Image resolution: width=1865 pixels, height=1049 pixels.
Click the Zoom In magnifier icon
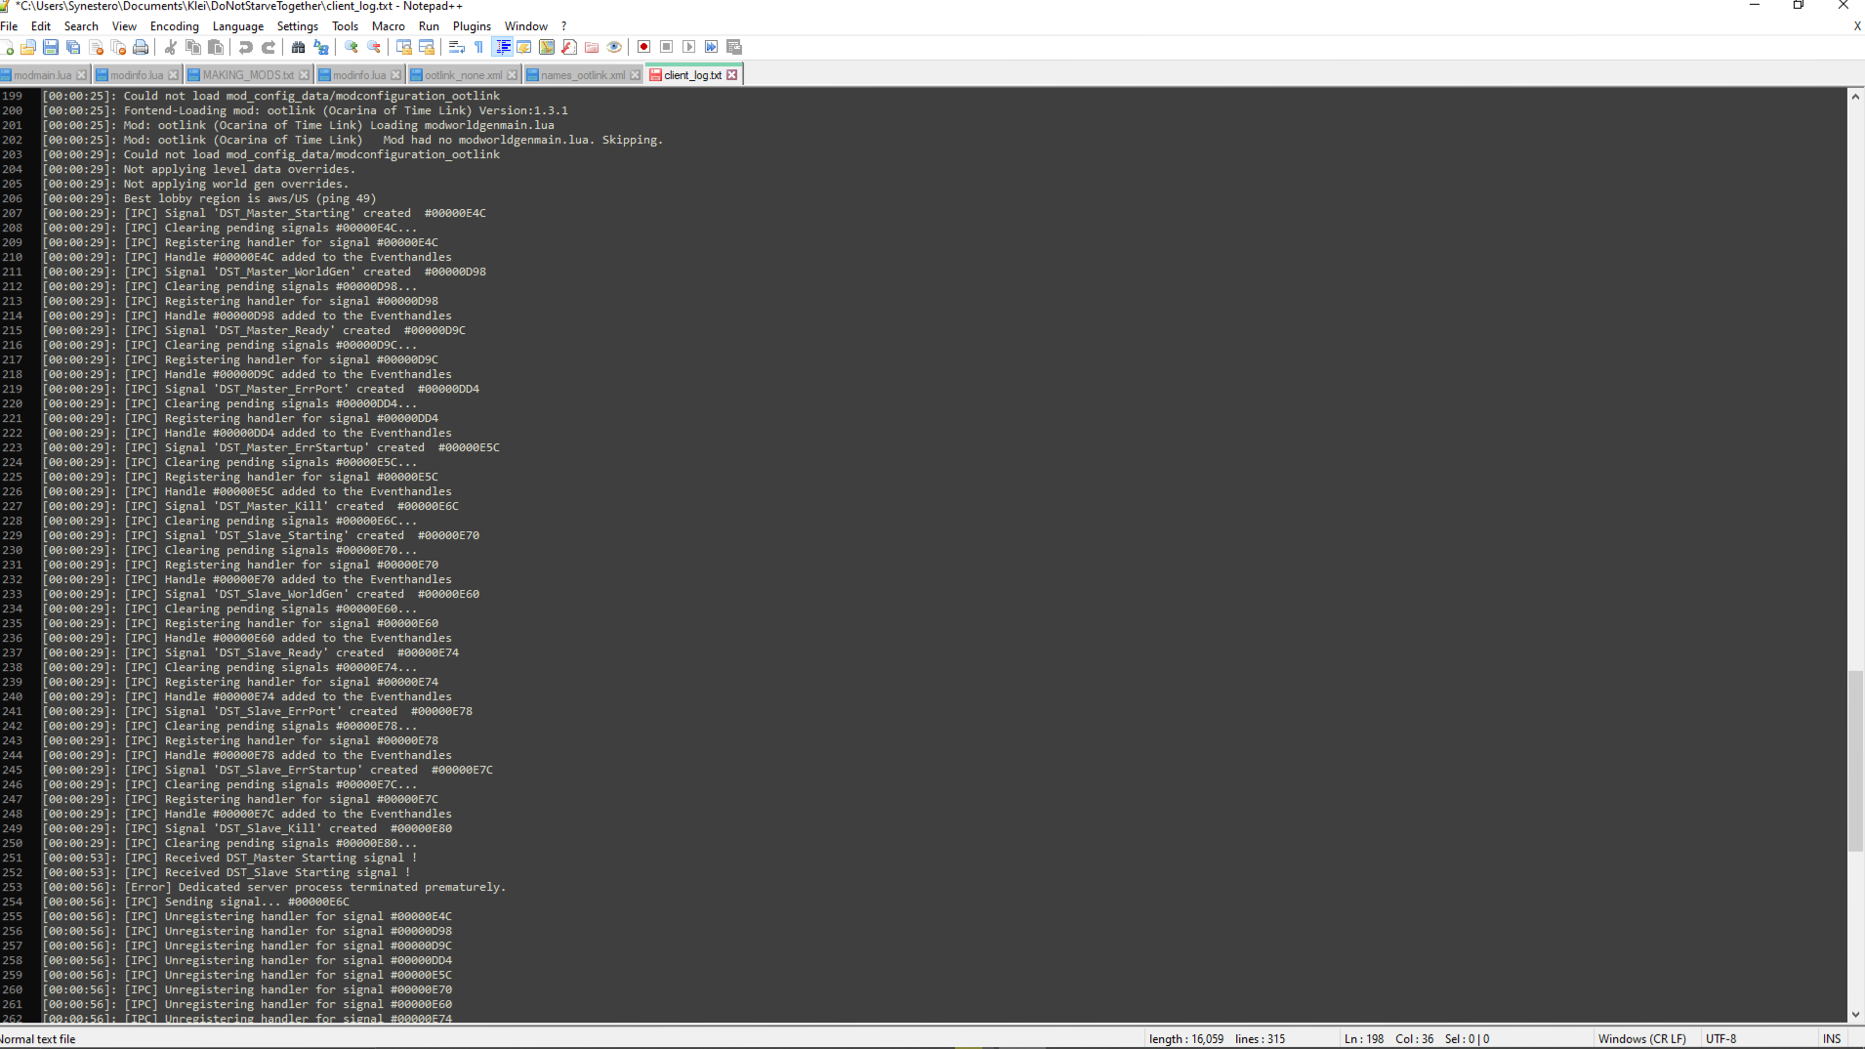pyautogui.click(x=352, y=47)
